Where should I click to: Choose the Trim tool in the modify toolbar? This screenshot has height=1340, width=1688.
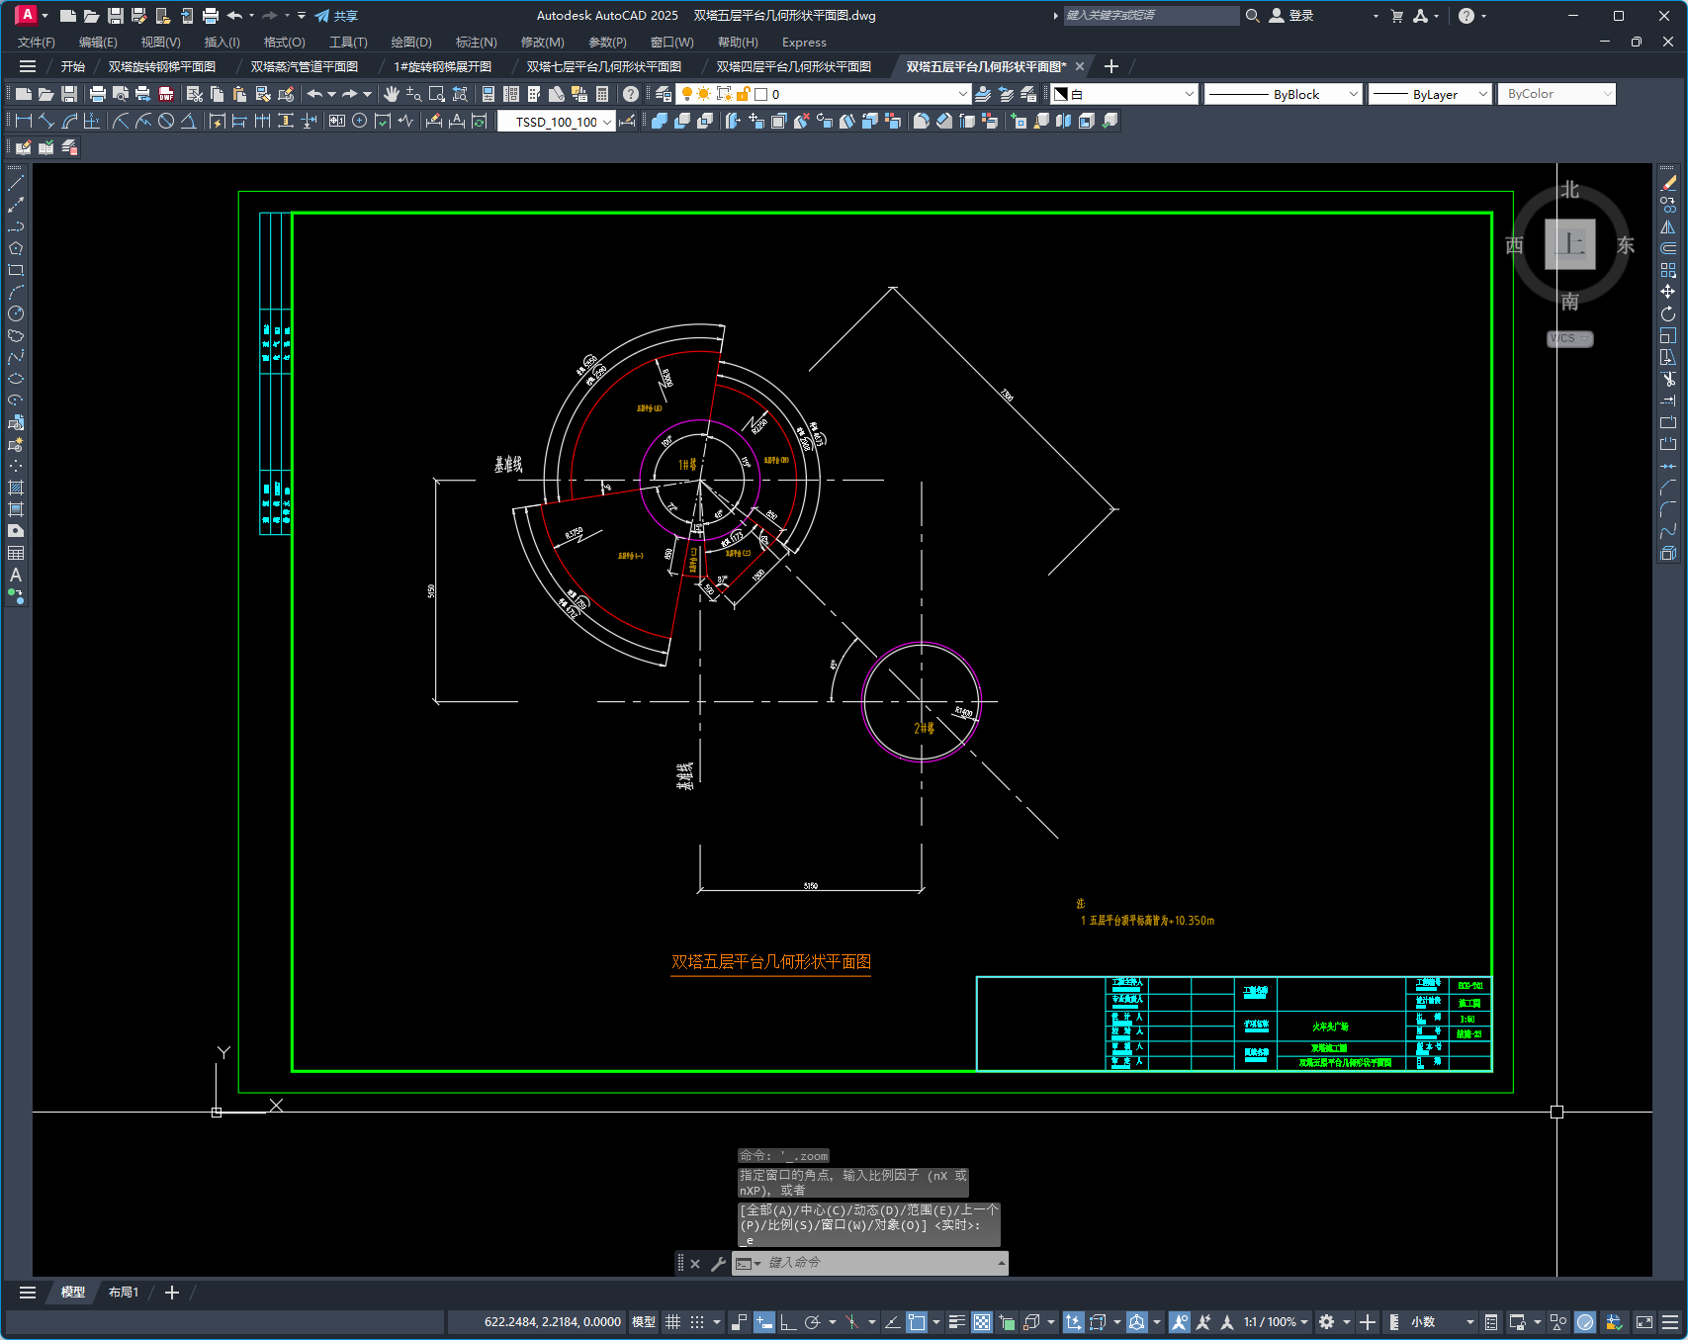[1668, 379]
